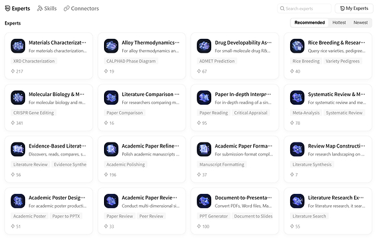Switch to the Skills tab
This screenshot has width=376, height=239.
pyautogui.click(x=47, y=8)
